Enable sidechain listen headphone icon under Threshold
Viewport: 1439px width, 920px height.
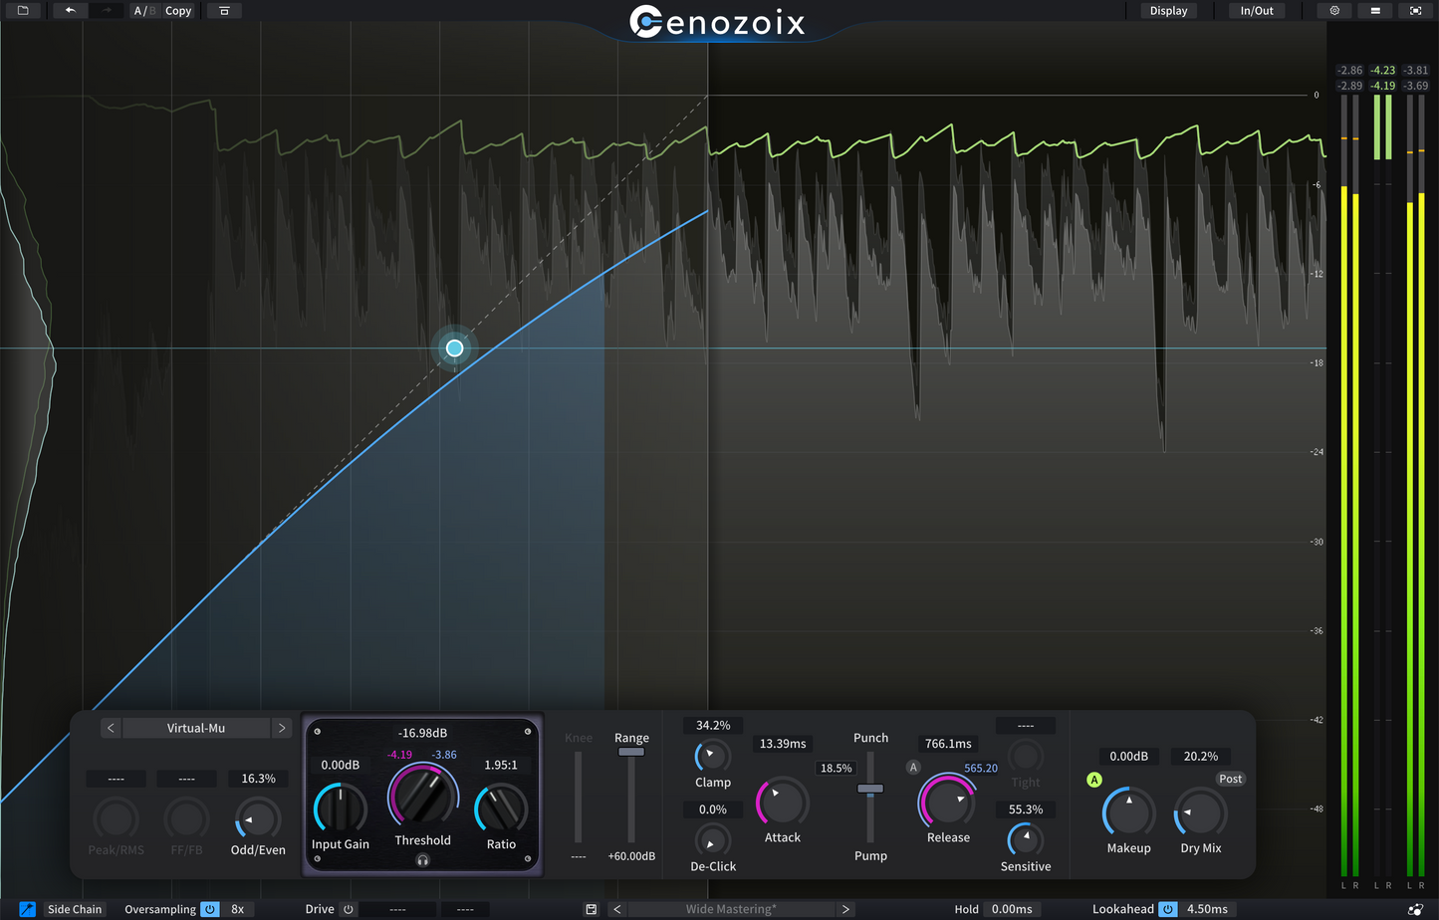(x=422, y=860)
